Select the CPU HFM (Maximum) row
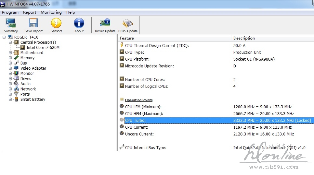This screenshot has width=314, height=175. pyautogui.click(x=144, y=114)
